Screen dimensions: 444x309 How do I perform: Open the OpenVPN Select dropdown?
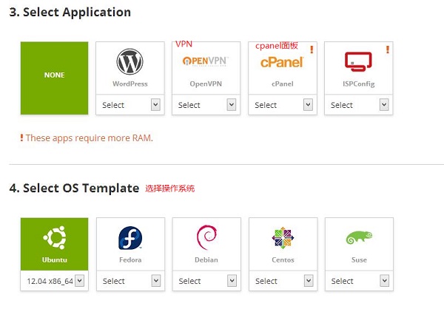[x=206, y=105]
